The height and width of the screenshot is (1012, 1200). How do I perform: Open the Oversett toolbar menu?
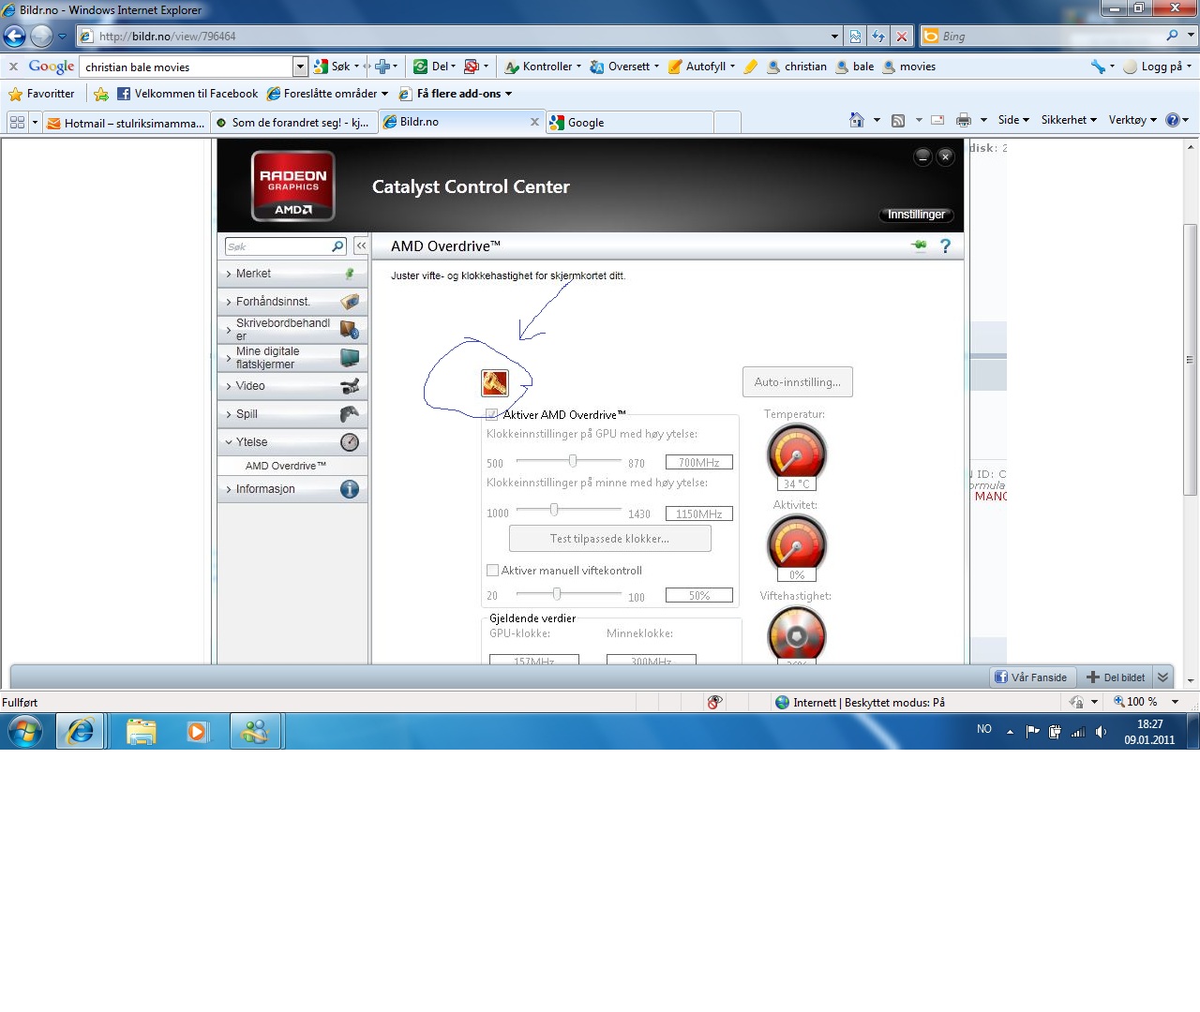coord(623,67)
